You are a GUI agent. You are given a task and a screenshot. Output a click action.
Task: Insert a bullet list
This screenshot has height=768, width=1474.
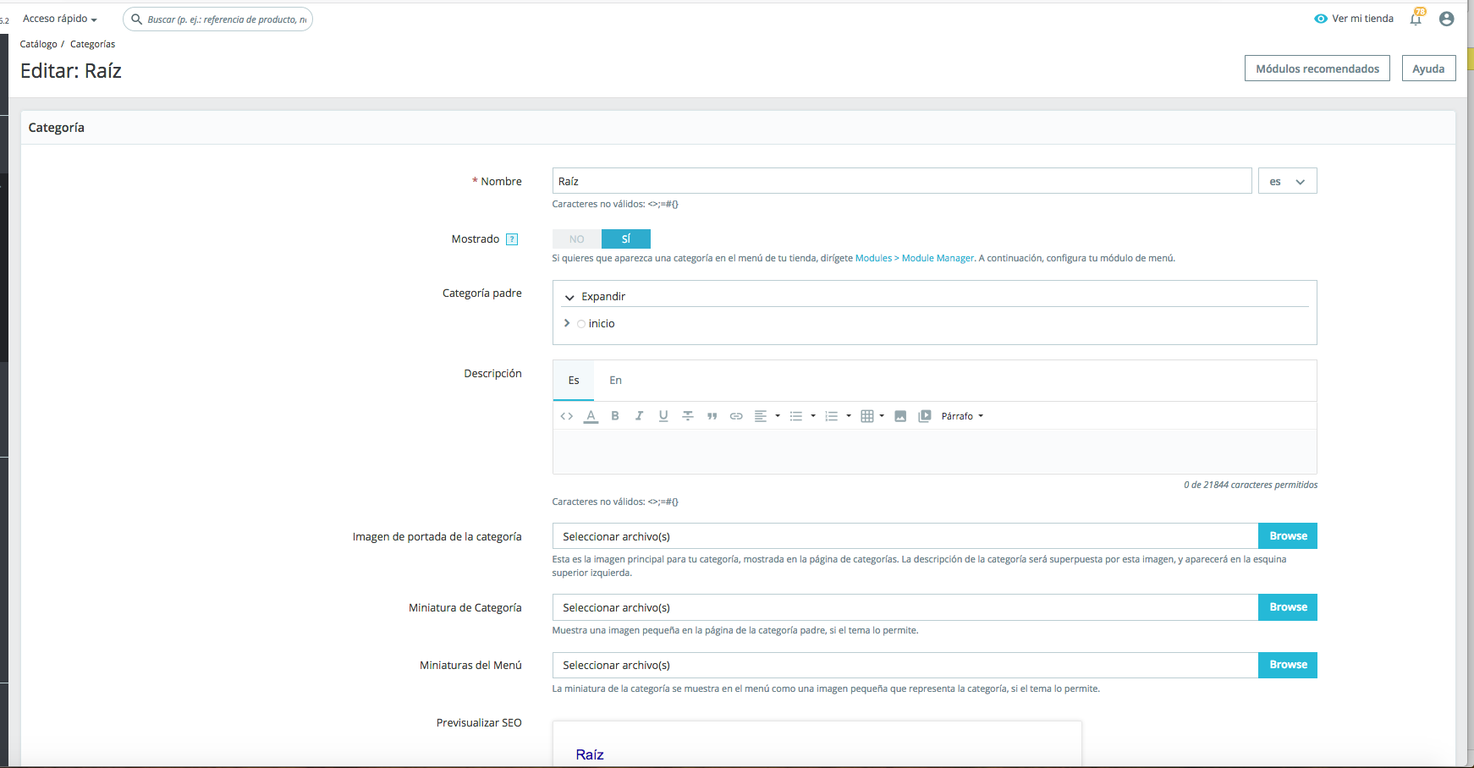click(x=802, y=416)
